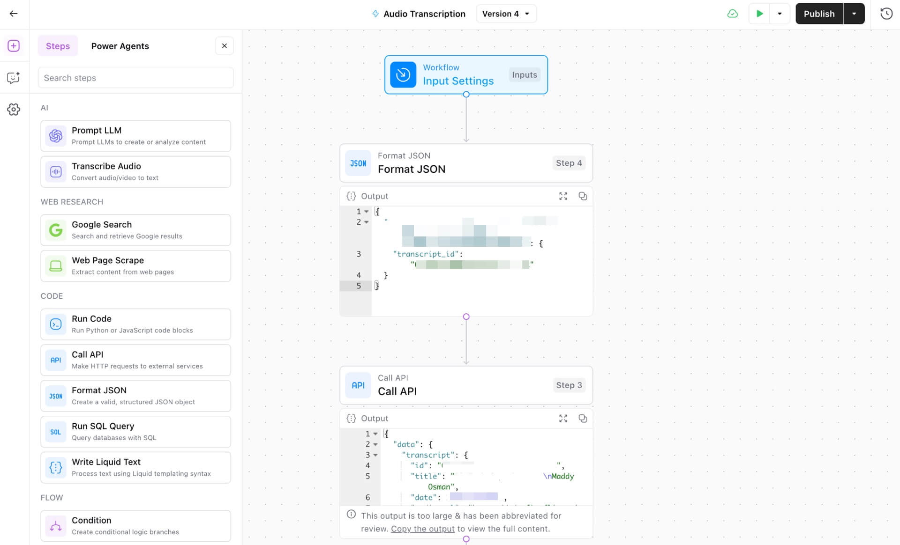
Task: Expand Format JSON output to fullscreen
Action: (563, 196)
